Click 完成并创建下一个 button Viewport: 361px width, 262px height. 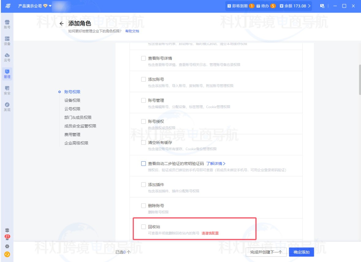(266, 252)
